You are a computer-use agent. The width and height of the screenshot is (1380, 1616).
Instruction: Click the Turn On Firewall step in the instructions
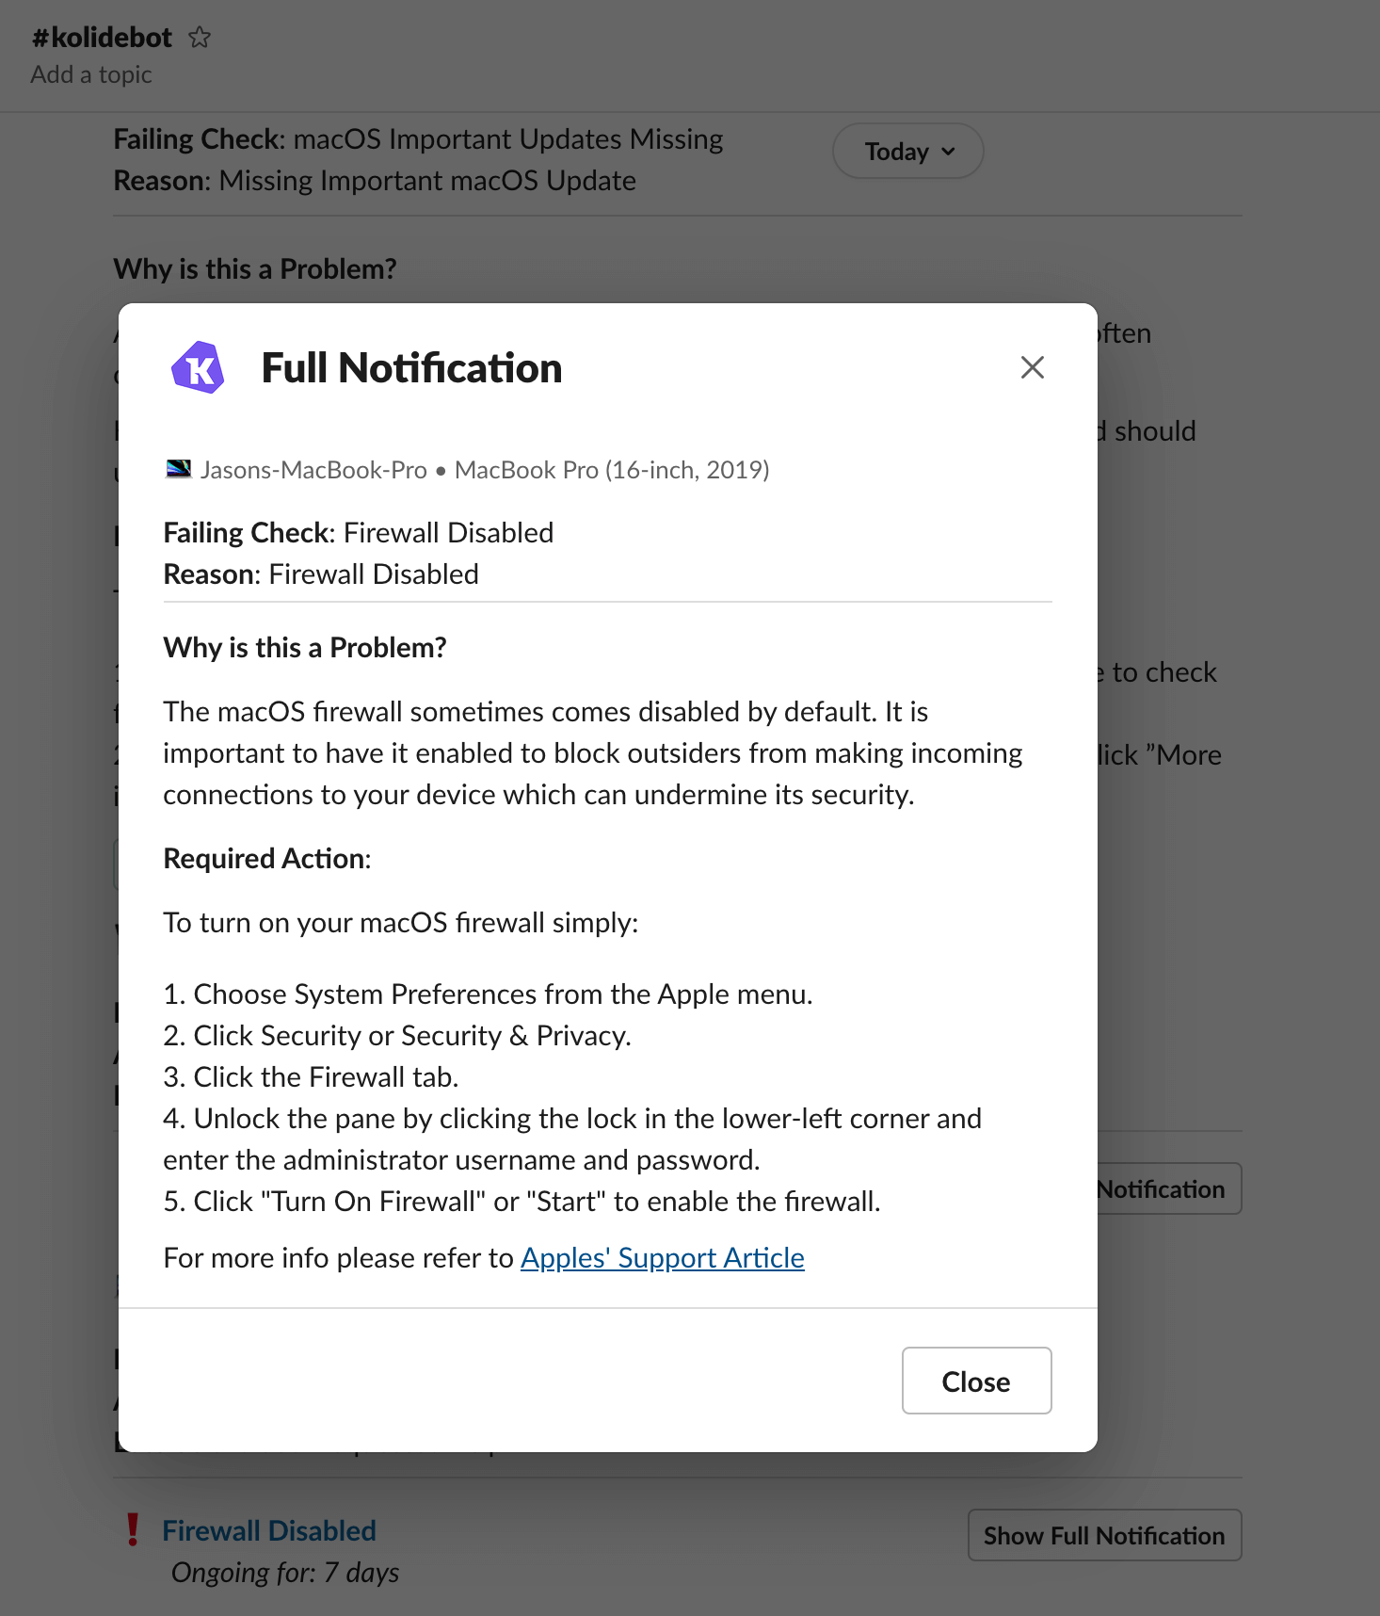tap(522, 1202)
